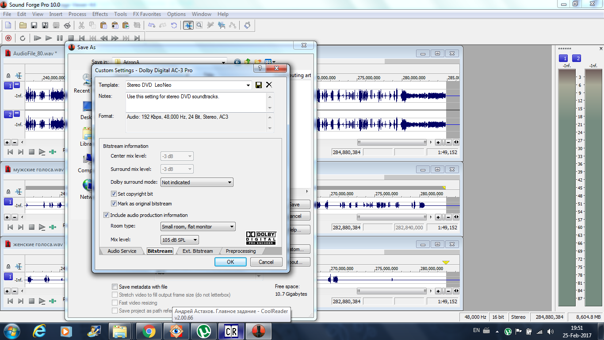Click the Save As toolbar icon
This screenshot has width=604, height=340.
[x=45, y=25]
